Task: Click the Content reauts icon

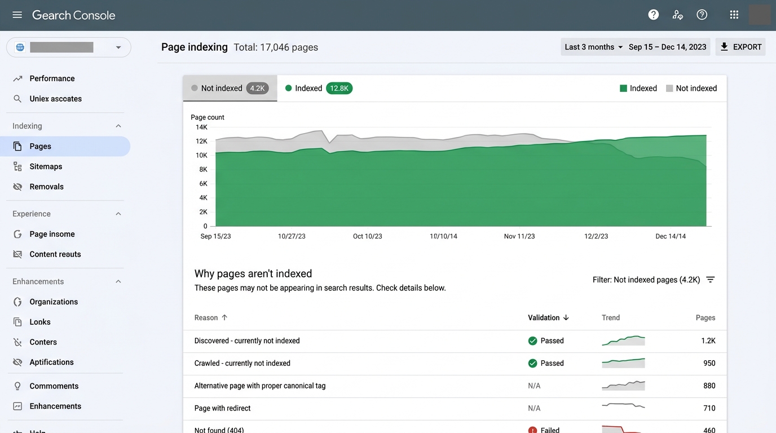Action: [17, 254]
